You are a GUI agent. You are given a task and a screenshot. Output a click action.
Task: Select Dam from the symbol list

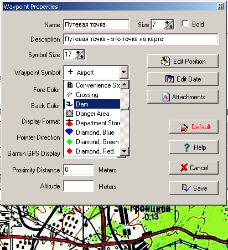[x=92, y=104]
